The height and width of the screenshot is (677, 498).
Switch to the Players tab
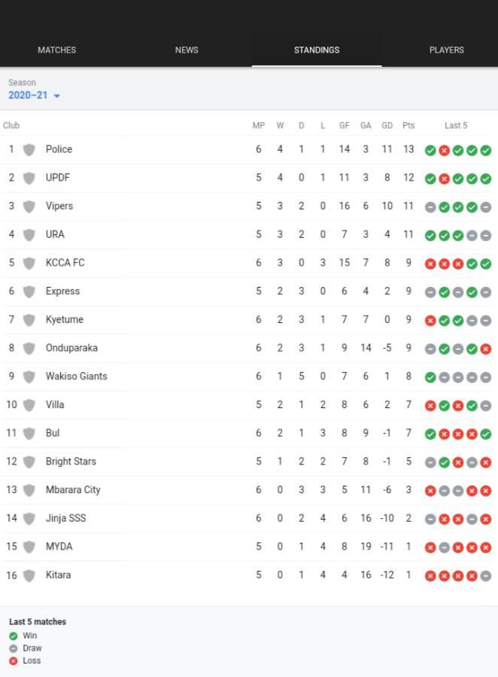[x=447, y=50]
